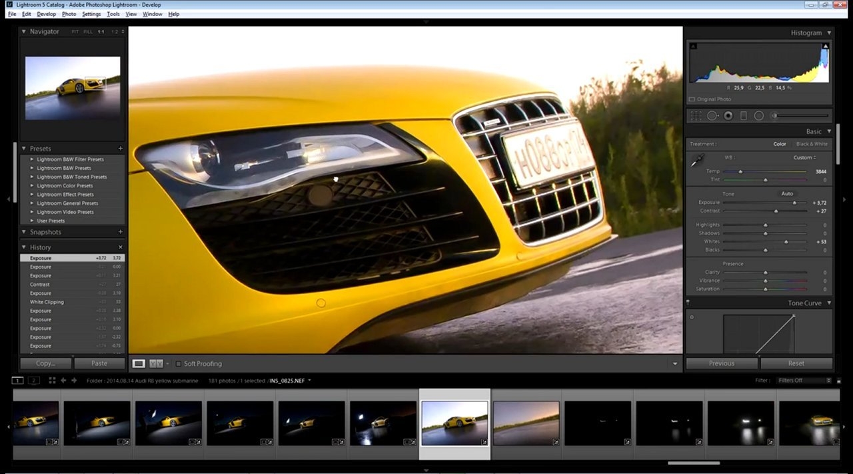Image resolution: width=853 pixels, height=474 pixels.
Task: Collapse the Basic panel
Action: [829, 131]
